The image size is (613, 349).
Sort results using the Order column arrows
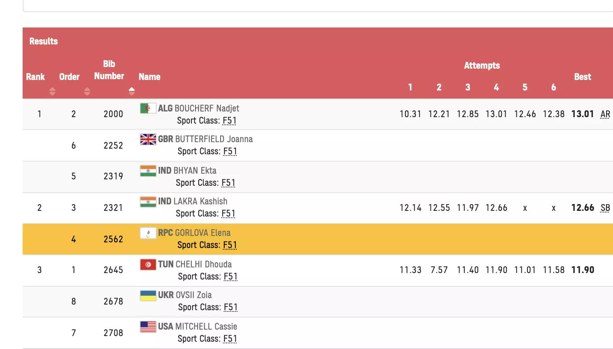[x=87, y=91]
